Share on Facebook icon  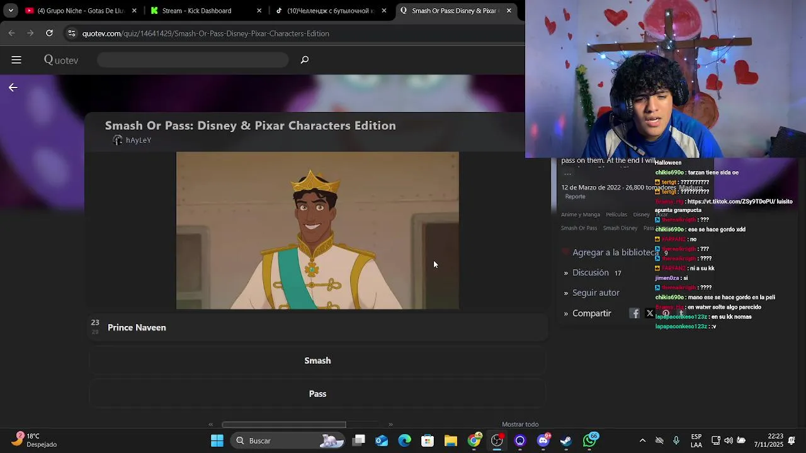[635, 313]
